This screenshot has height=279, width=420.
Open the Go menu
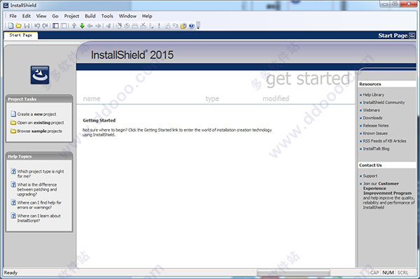coord(55,16)
